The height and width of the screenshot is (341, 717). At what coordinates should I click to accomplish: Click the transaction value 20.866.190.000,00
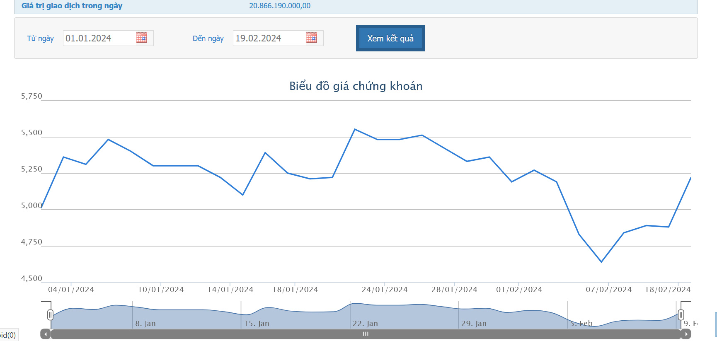(280, 6)
